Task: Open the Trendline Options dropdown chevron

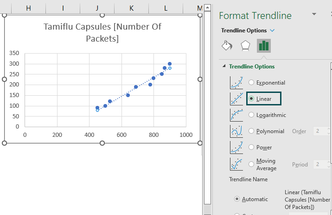Action: tap(272, 31)
